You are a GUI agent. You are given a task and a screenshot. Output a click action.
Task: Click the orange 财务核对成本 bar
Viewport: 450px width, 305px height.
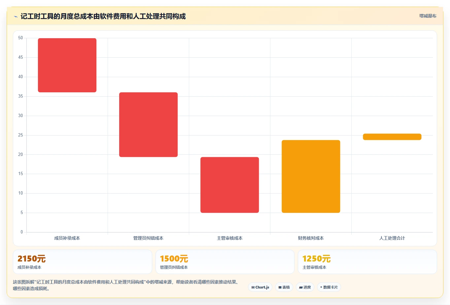(311, 176)
